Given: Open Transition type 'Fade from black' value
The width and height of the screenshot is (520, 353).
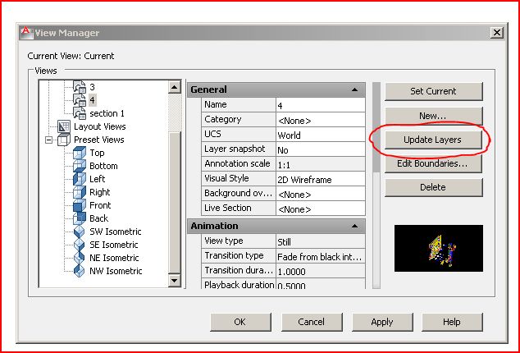Looking at the screenshot, I should pos(321,256).
